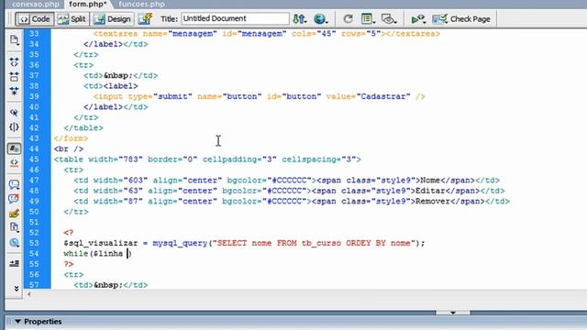The height and width of the screenshot is (330, 587).
Task: Click the $sql_visualizar variable
Action: click(x=101, y=243)
